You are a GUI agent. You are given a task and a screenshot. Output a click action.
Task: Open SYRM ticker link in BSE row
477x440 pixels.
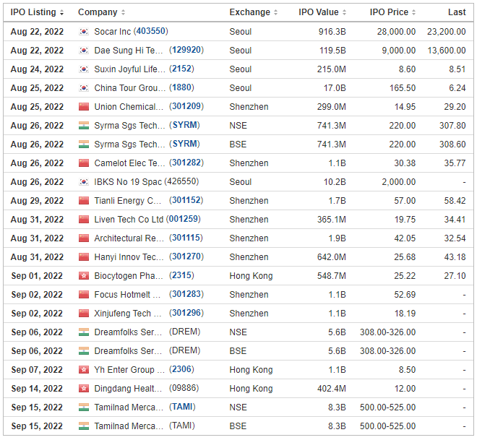(x=184, y=144)
